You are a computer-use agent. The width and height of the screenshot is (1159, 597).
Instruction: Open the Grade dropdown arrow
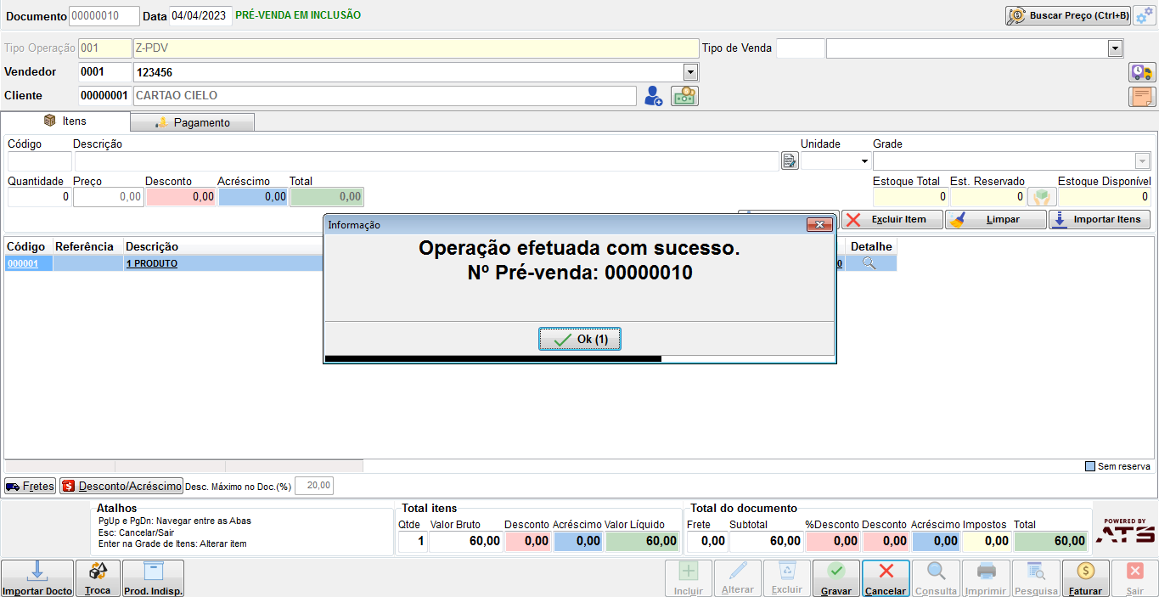coord(1142,161)
